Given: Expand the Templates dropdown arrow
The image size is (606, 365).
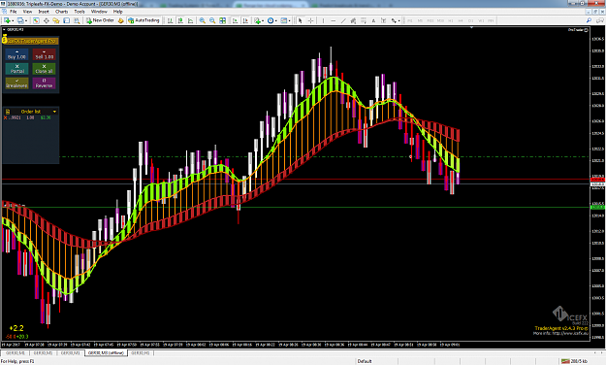Looking at the screenshot, I should coord(289,21).
